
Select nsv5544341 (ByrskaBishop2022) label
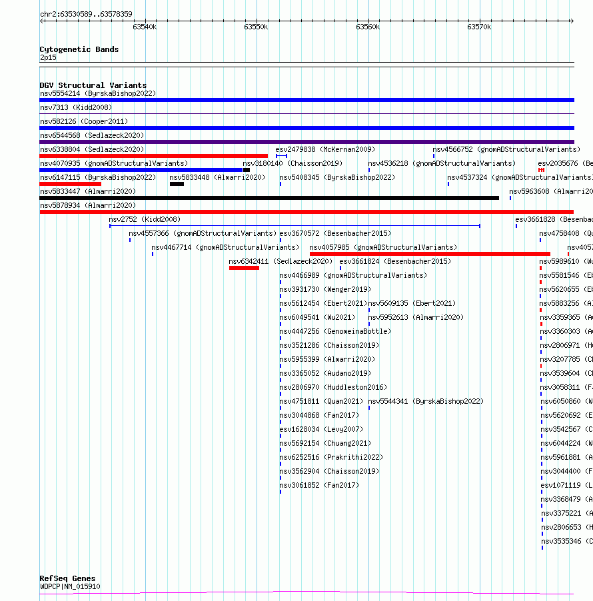[x=426, y=401]
